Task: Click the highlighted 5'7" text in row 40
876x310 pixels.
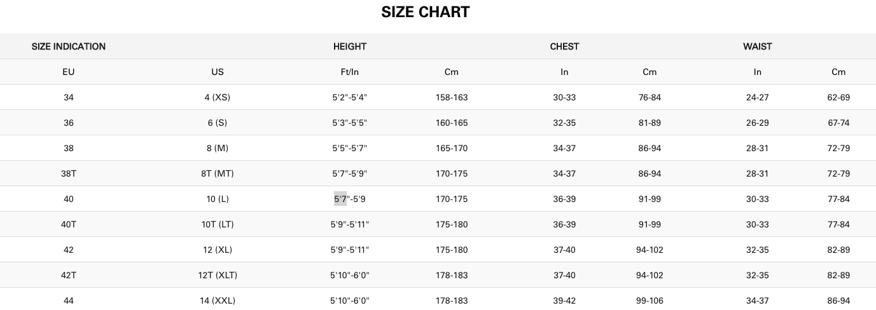Action: coord(340,199)
